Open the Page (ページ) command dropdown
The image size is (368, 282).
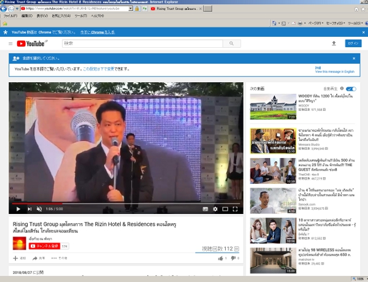pos(315,23)
